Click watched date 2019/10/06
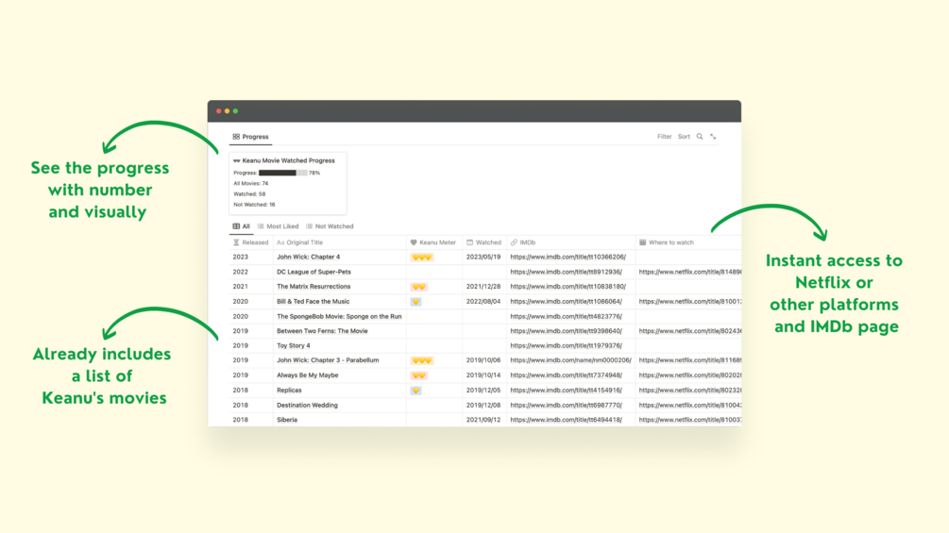 click(x=483, y=360)
